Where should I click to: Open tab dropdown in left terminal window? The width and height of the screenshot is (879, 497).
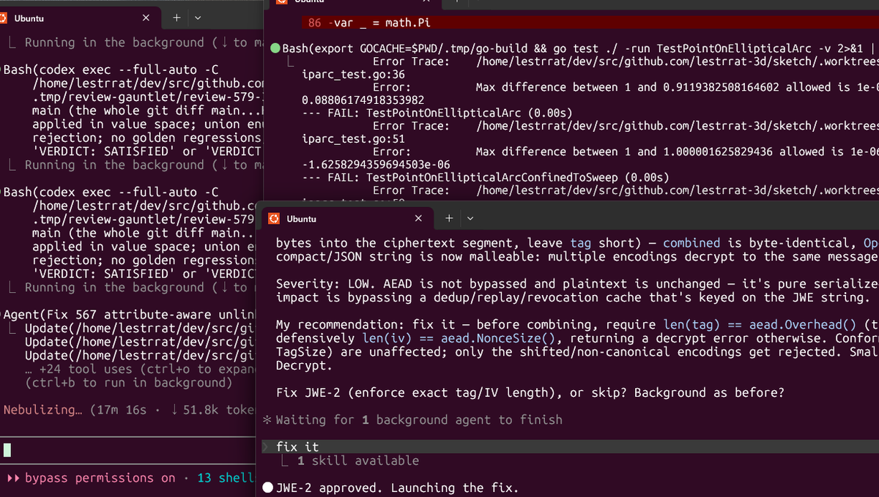(x=199, y=18)
